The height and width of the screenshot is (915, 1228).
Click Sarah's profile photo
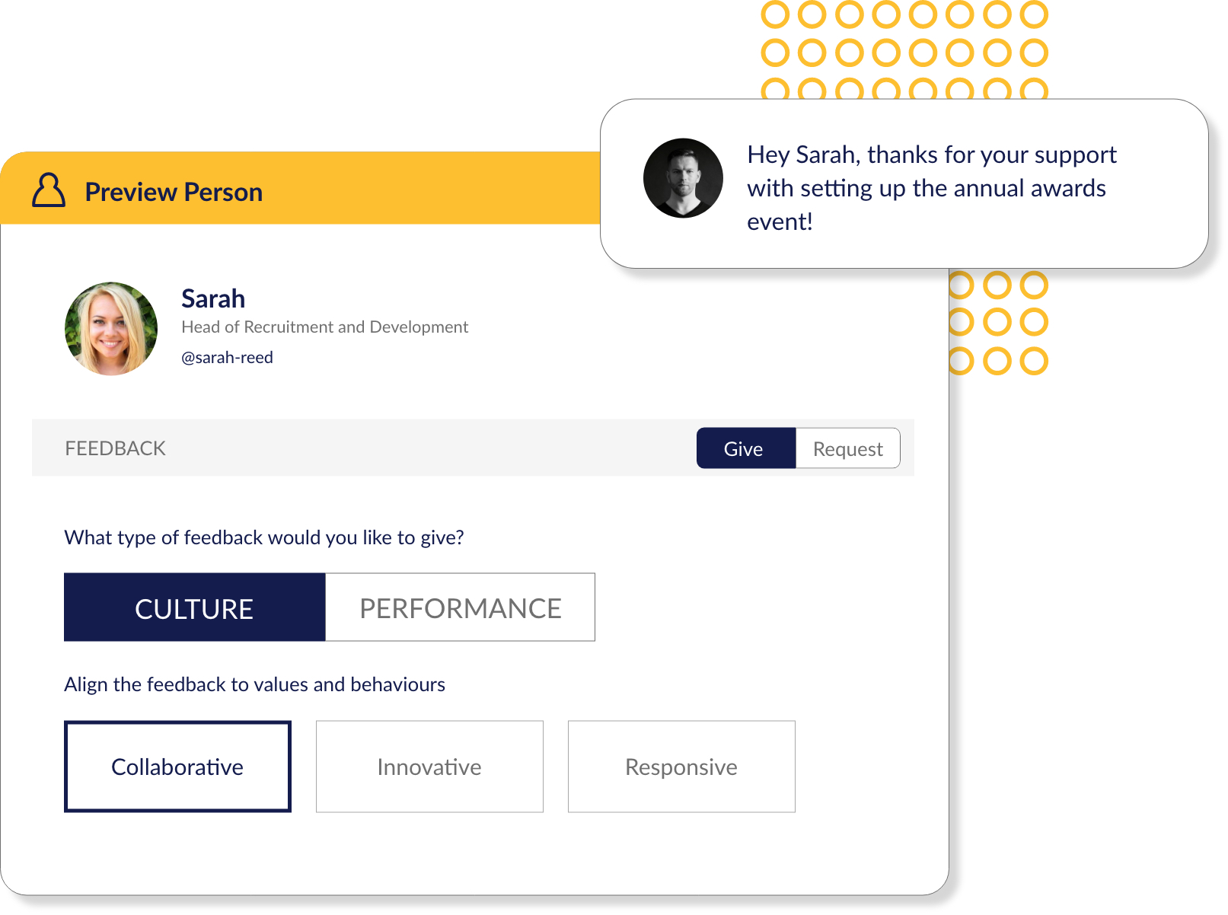coord(111,329)
